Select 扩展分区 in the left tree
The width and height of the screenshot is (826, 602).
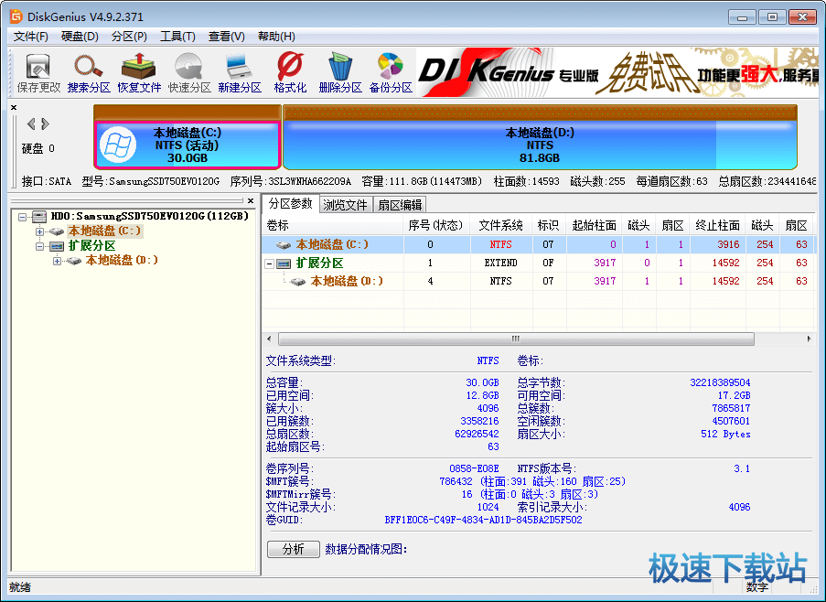pyautogui.click(x=91, y=246)
